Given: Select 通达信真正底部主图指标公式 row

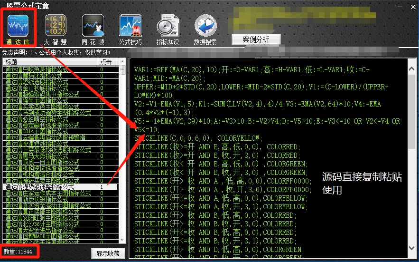Looking at the screenshot, I should point(61,212).
